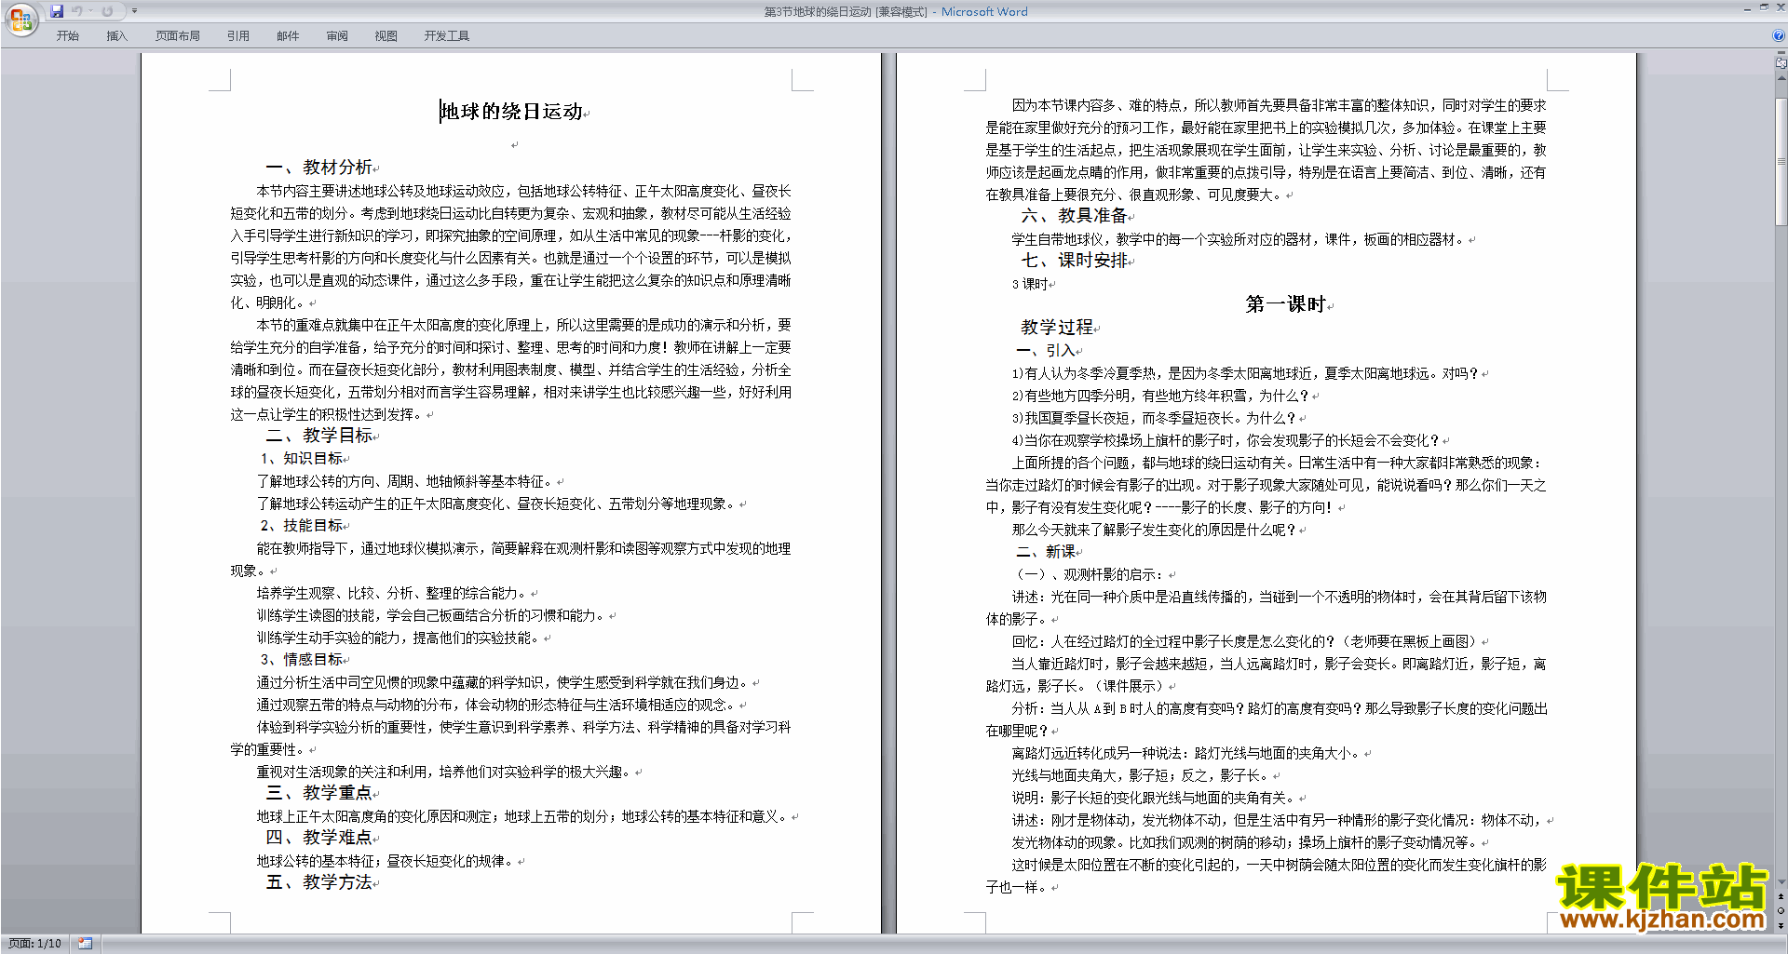Select the 页面布局 tab

click(x=178, y=36)
